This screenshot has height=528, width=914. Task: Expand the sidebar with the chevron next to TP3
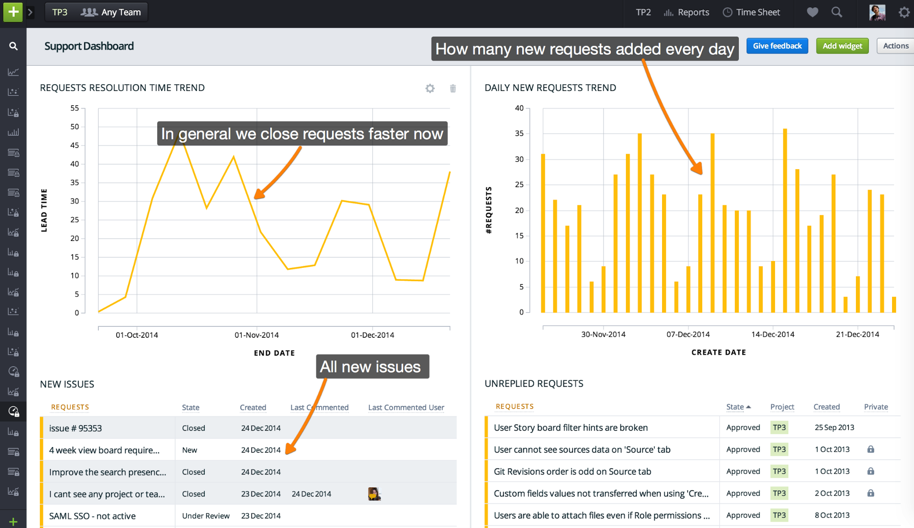[30, 12]
